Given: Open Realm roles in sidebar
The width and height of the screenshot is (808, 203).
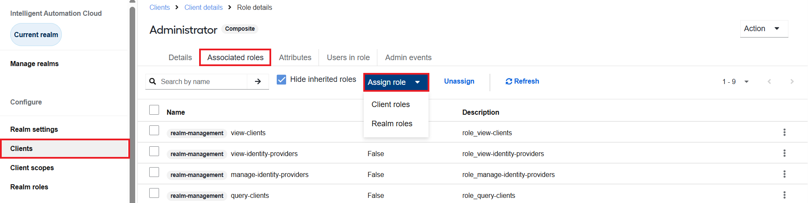Looking at the screenshot, I should 29,187.
